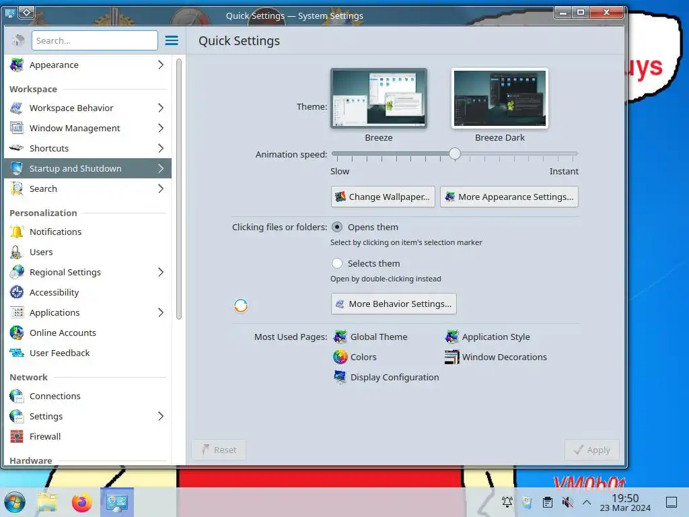The image size is (689, 517).
Task: Click the Shortcuts keyboard icon
Action: [17, 148]
